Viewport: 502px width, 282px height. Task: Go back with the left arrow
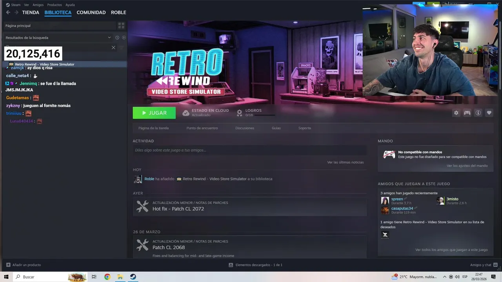coord(8,13)
